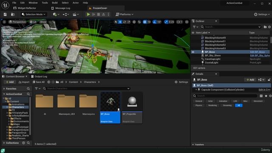This screenshot has width=272, height=153.
Task: Open Outliner filter options icon
Action: click(195, 27)
